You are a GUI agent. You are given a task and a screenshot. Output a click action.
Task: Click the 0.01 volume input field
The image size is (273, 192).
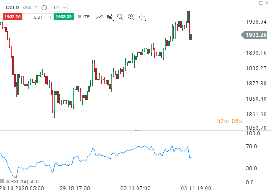39,17
